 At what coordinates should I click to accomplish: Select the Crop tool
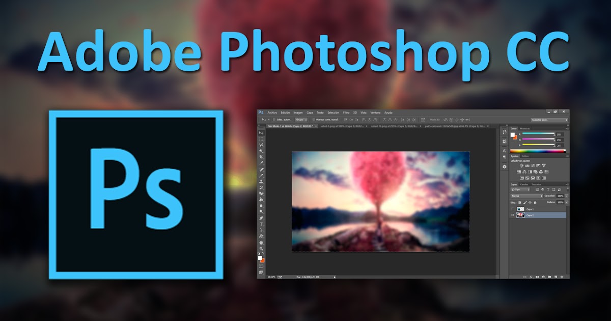pyautogui.click(x=261, y=157)
